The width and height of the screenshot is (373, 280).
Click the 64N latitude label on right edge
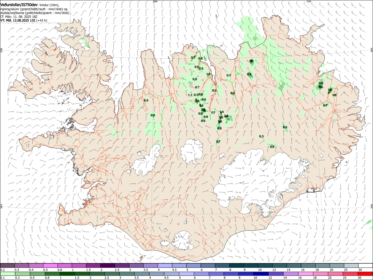(x=372, y=206)
